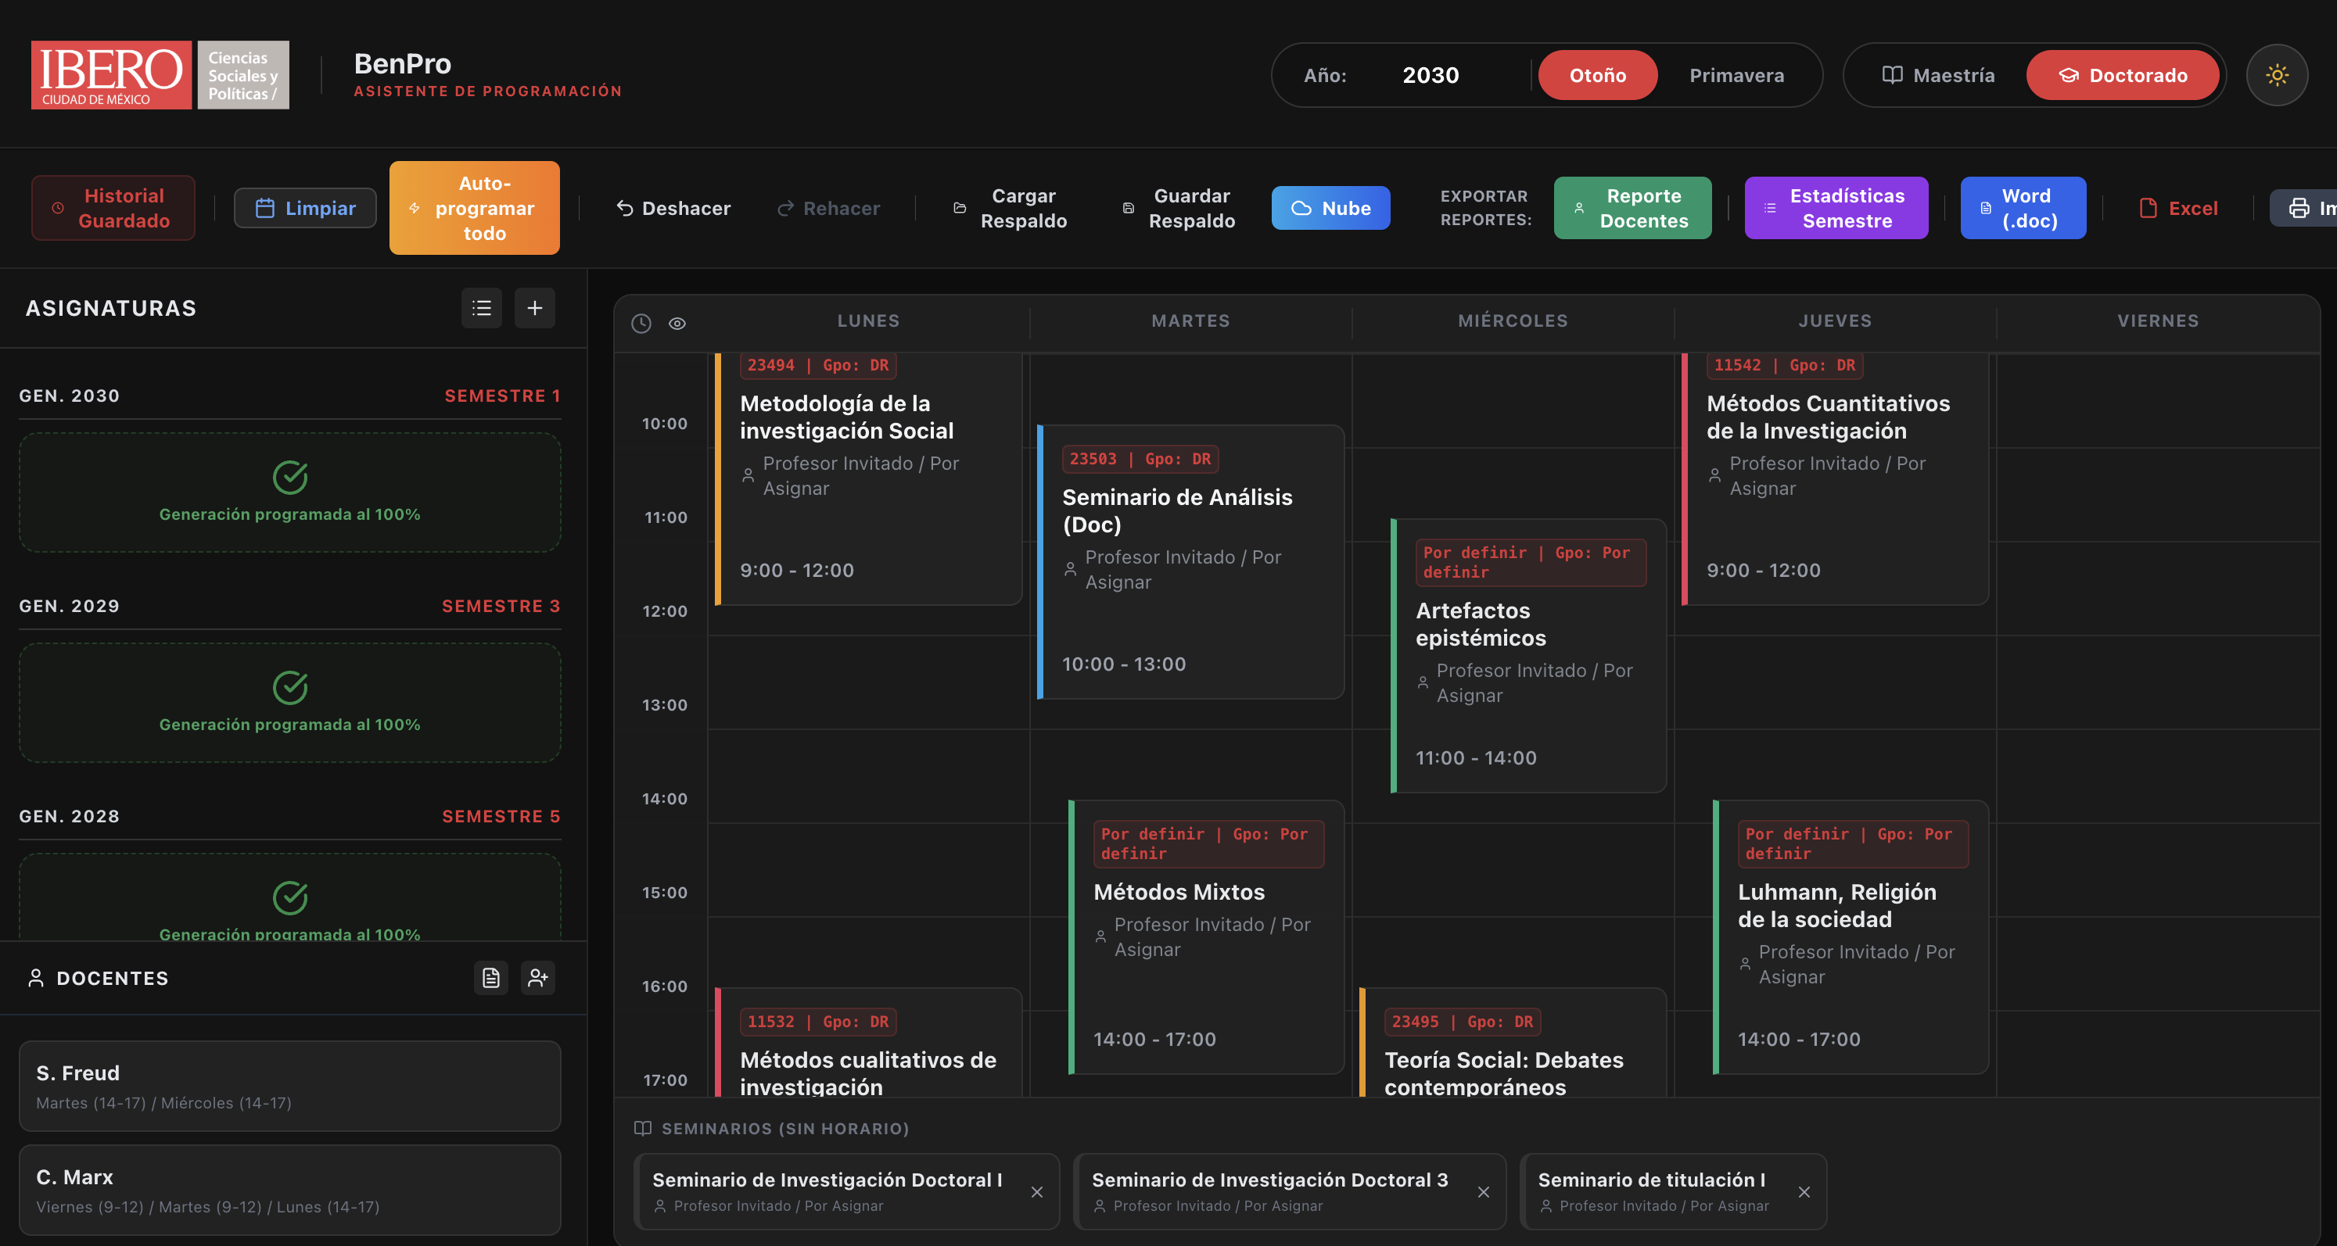This screenshot has height=1246, width=2337.
Task: Select the Otoño semester
Action: coord(1598,75)
